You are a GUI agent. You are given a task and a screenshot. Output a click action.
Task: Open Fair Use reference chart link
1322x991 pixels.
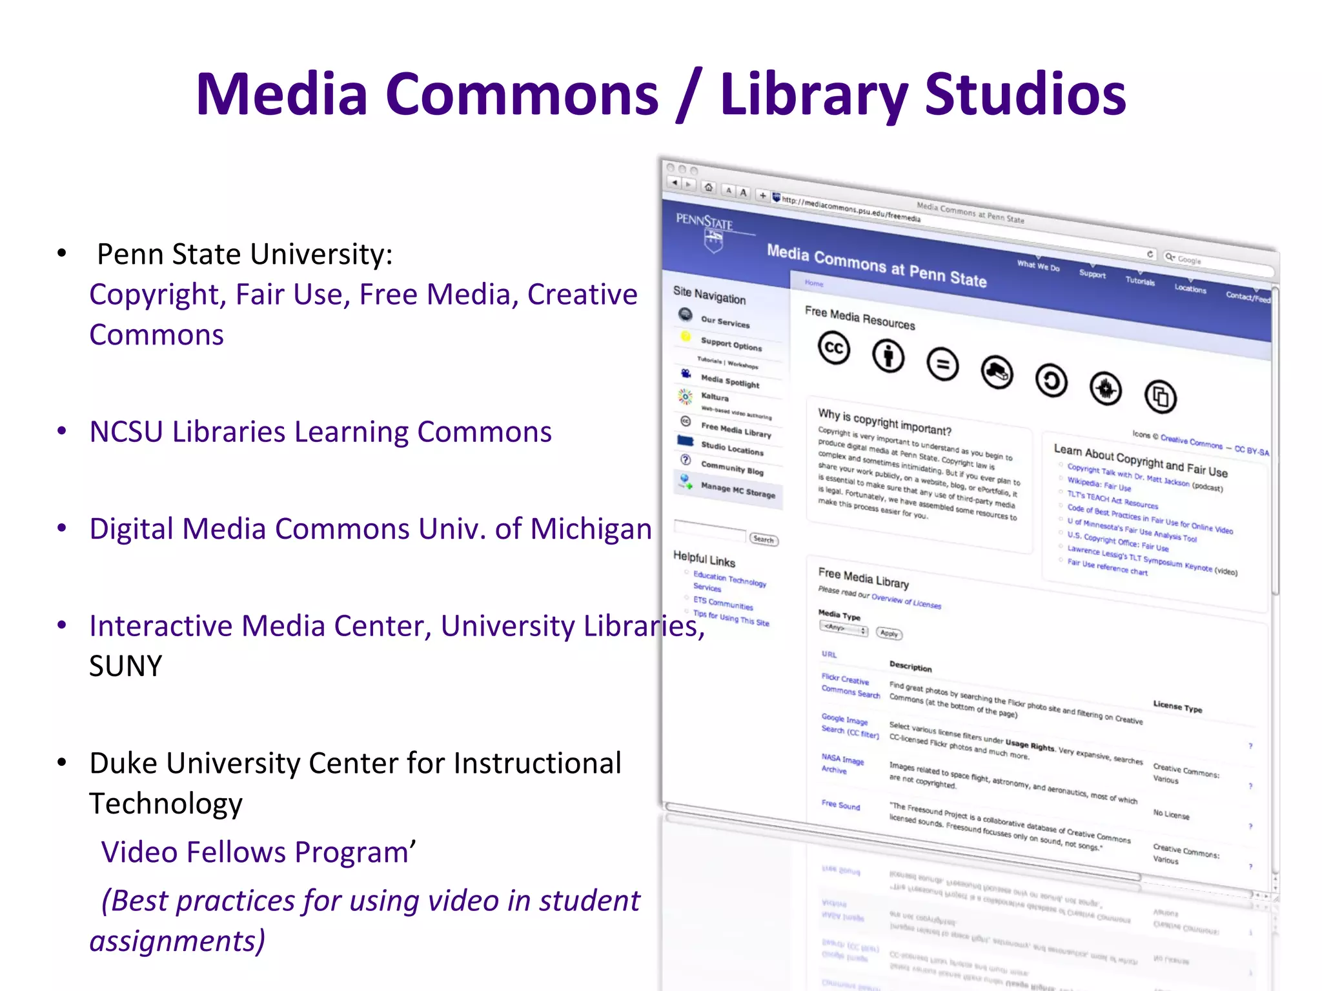click(x=1107, y=566)
